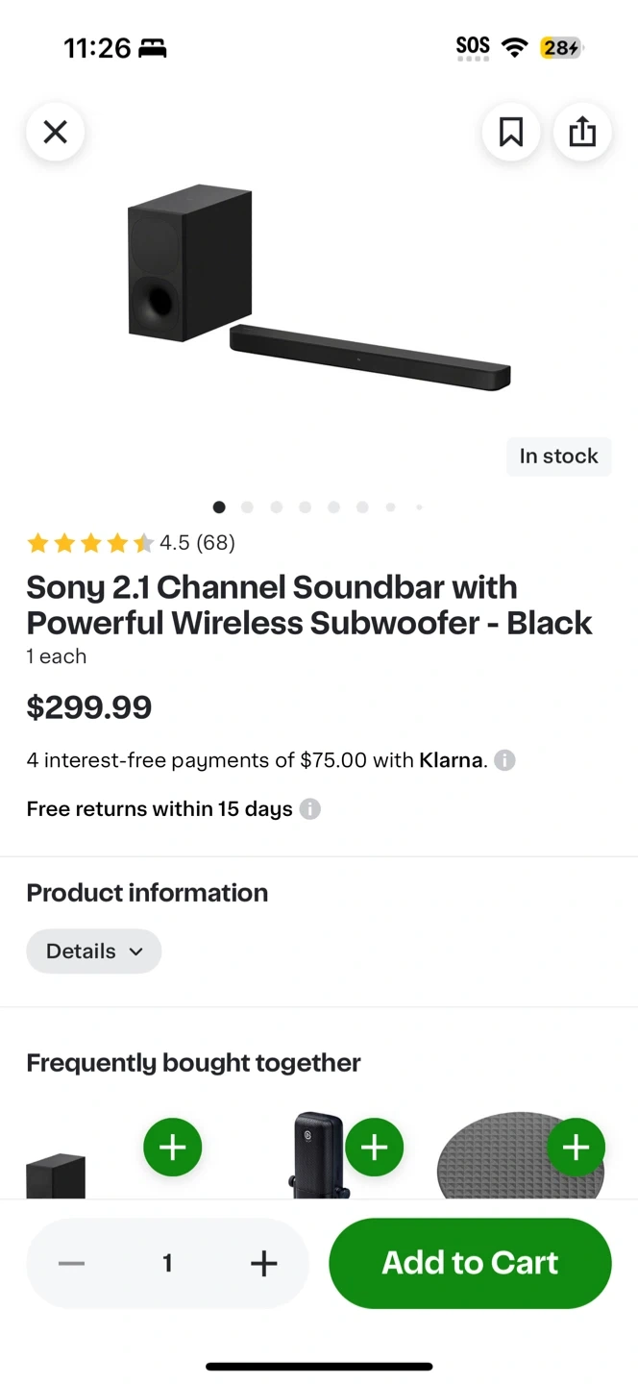Open Klarna payment info icon
The image size is (638, 1384).
[x=504, y=760]
